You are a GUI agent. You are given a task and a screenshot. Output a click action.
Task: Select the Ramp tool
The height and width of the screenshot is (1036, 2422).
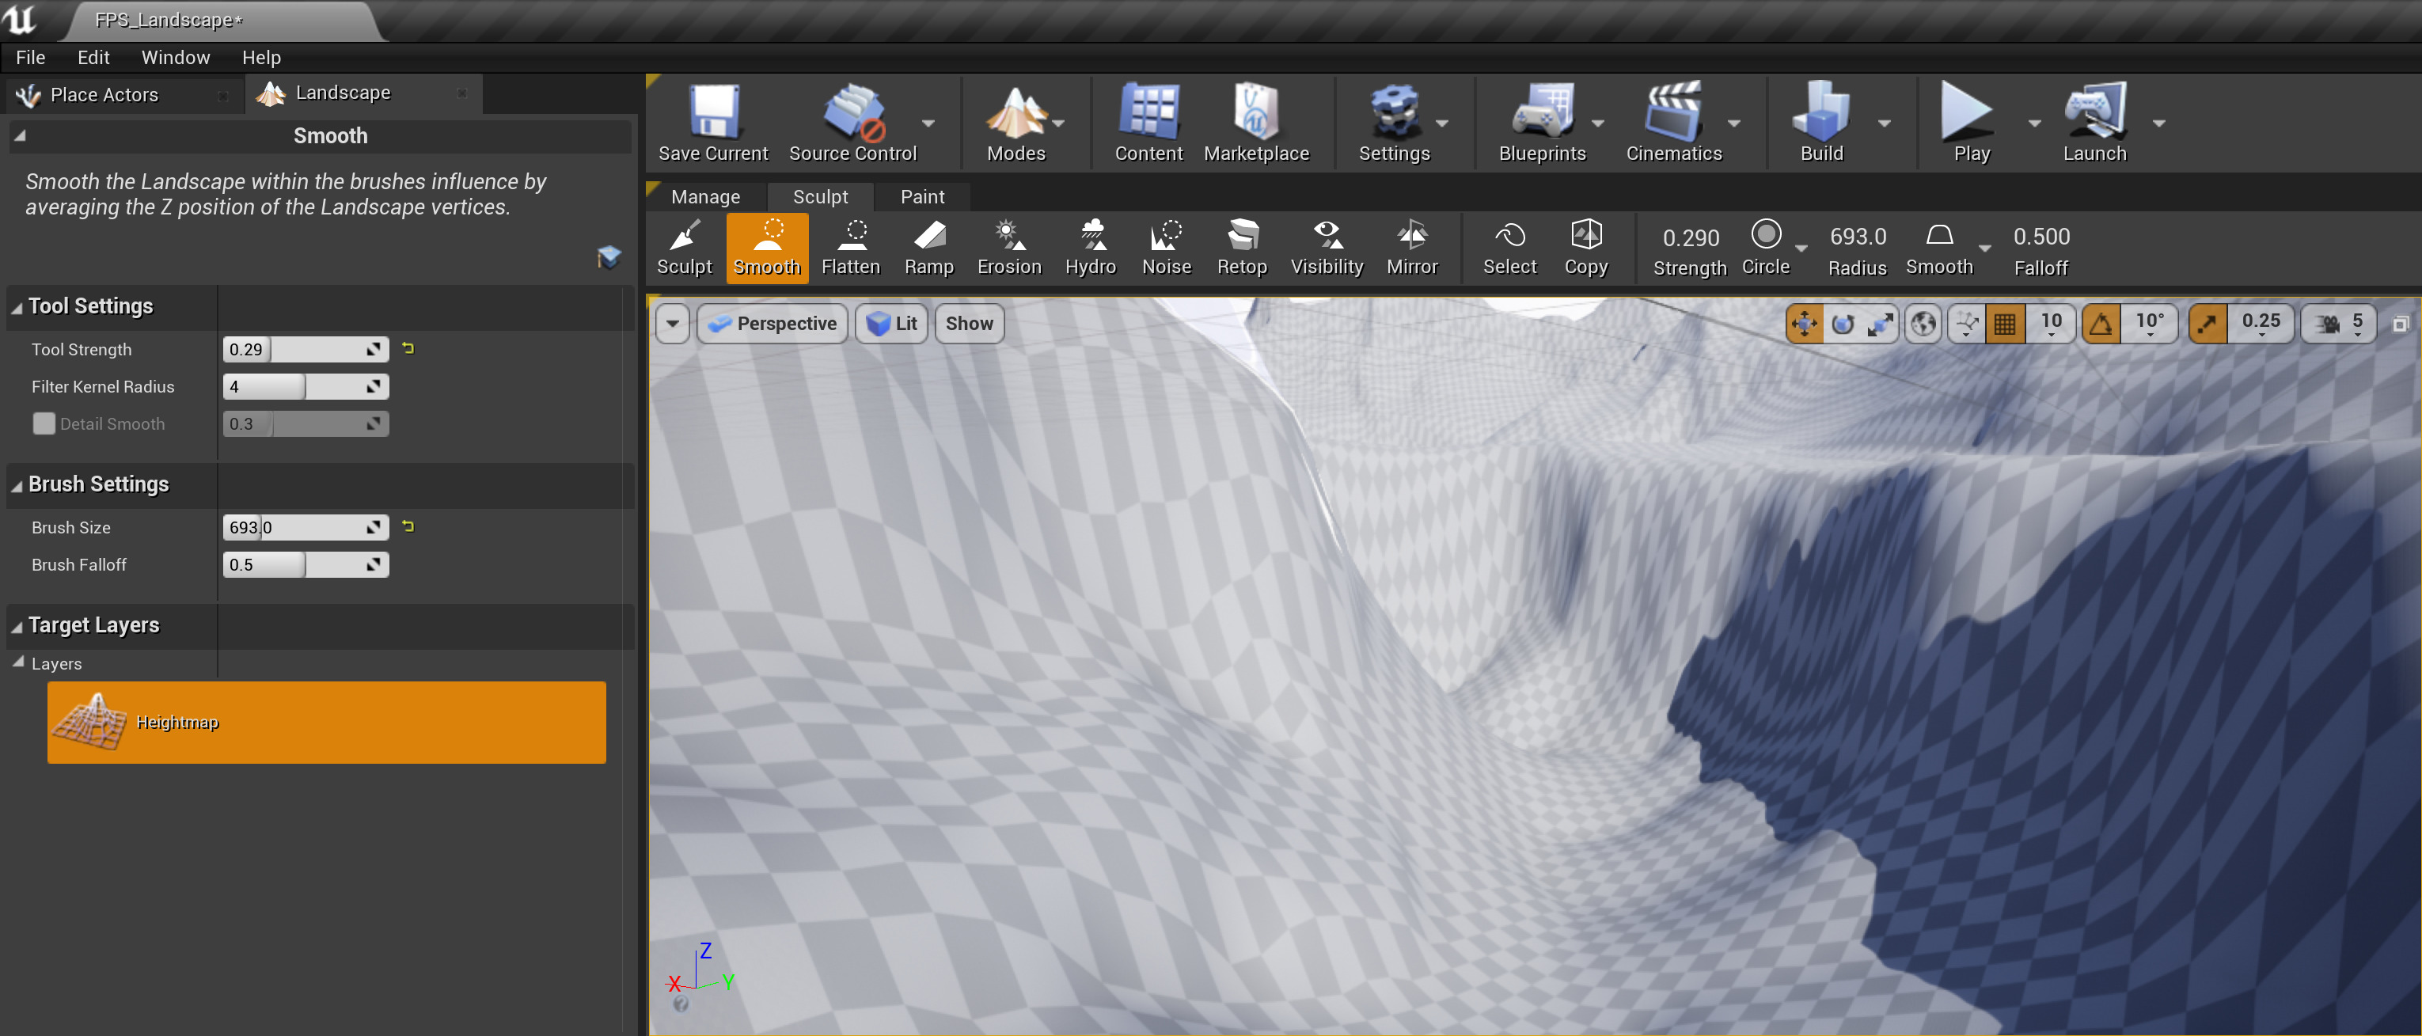(x=928, y=247)
